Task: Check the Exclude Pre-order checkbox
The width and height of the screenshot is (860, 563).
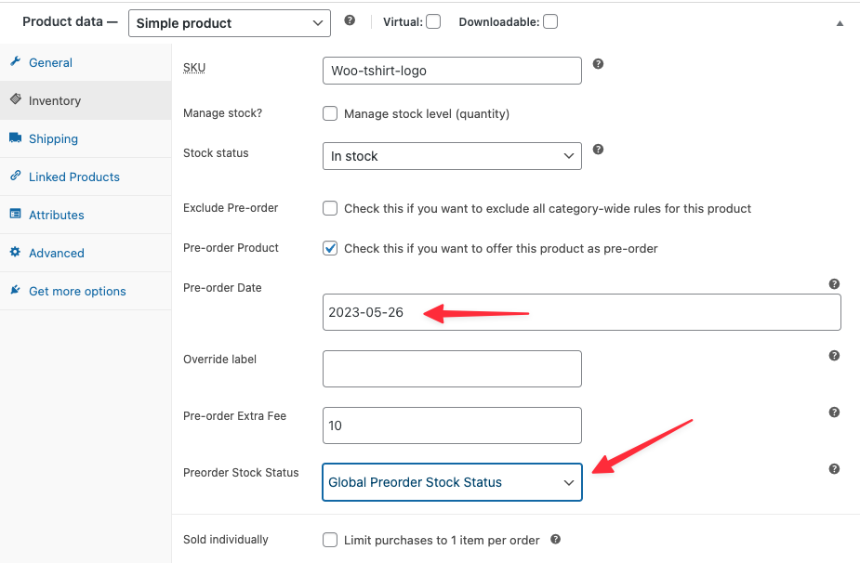Action: point(330,208)
